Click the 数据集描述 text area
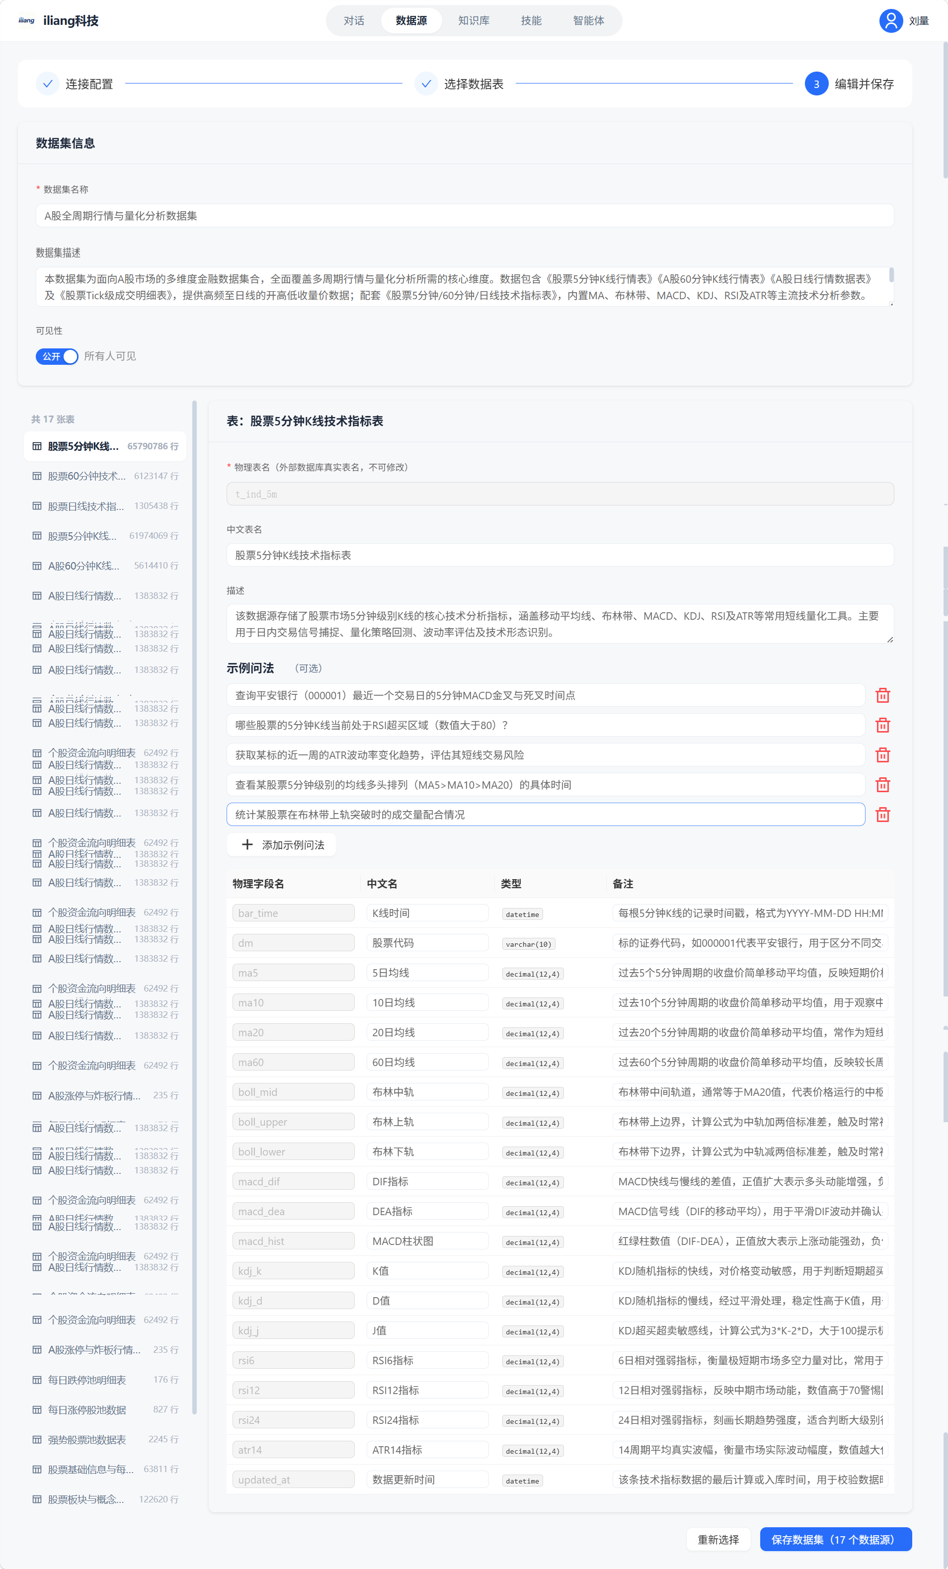 465,287
